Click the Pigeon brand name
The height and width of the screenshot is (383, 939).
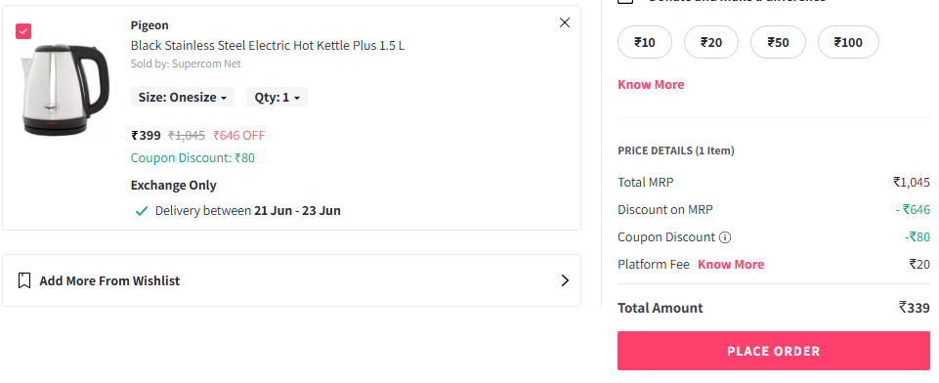tap(149, 25)
